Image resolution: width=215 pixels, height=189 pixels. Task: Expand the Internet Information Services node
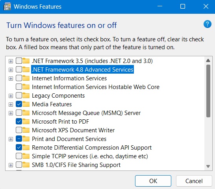coord(11,78)
